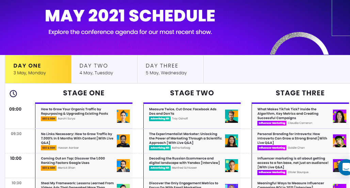Open the 'Measure Twice, Cut Once' session

182,111
